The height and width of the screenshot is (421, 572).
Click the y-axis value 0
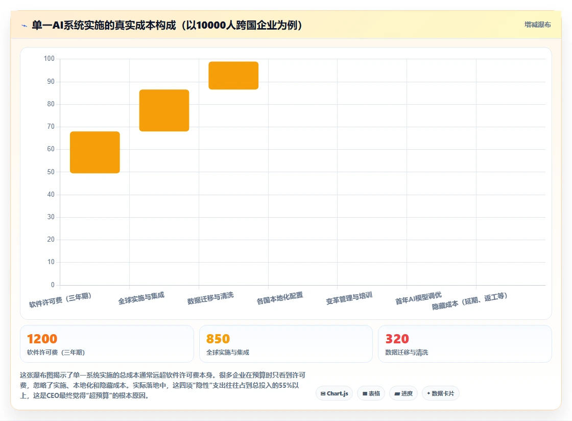coord(53,285)
